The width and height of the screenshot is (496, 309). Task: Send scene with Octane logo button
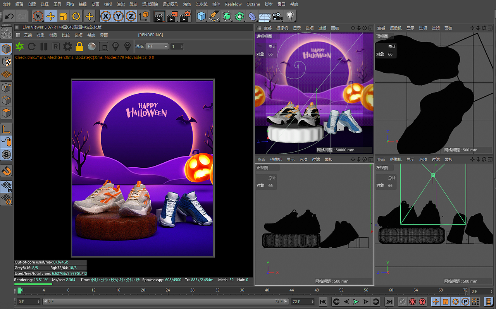pos(20,47)
